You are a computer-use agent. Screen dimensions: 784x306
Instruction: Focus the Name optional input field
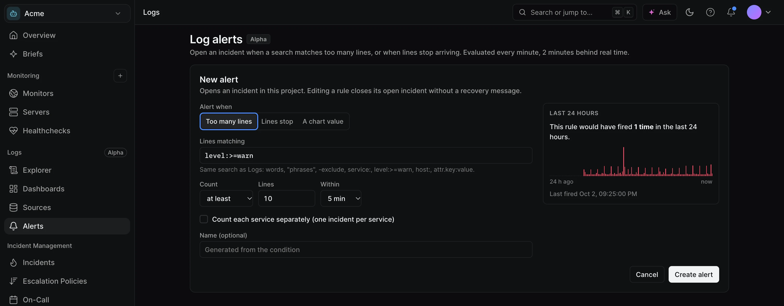click(x=366, y=250)
